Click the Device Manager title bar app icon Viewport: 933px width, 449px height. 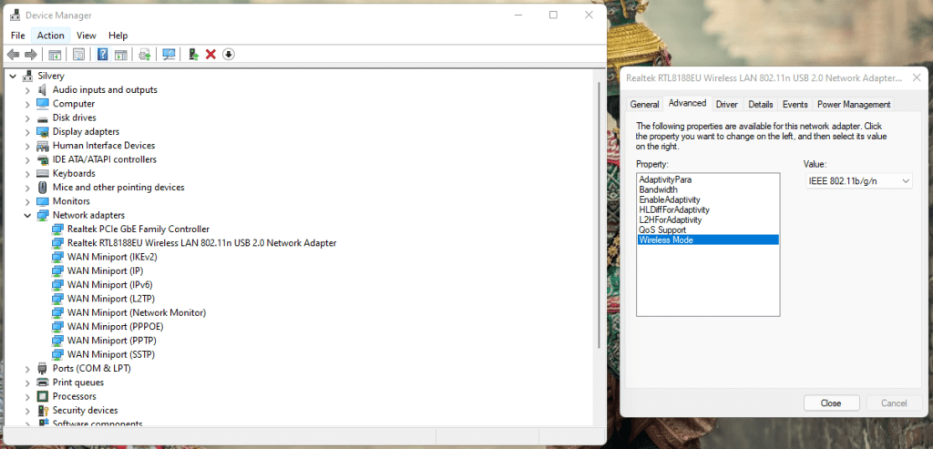(15, 15)
